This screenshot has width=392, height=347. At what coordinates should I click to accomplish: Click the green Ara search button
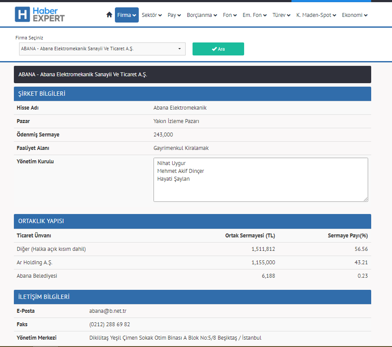(218, 49)
